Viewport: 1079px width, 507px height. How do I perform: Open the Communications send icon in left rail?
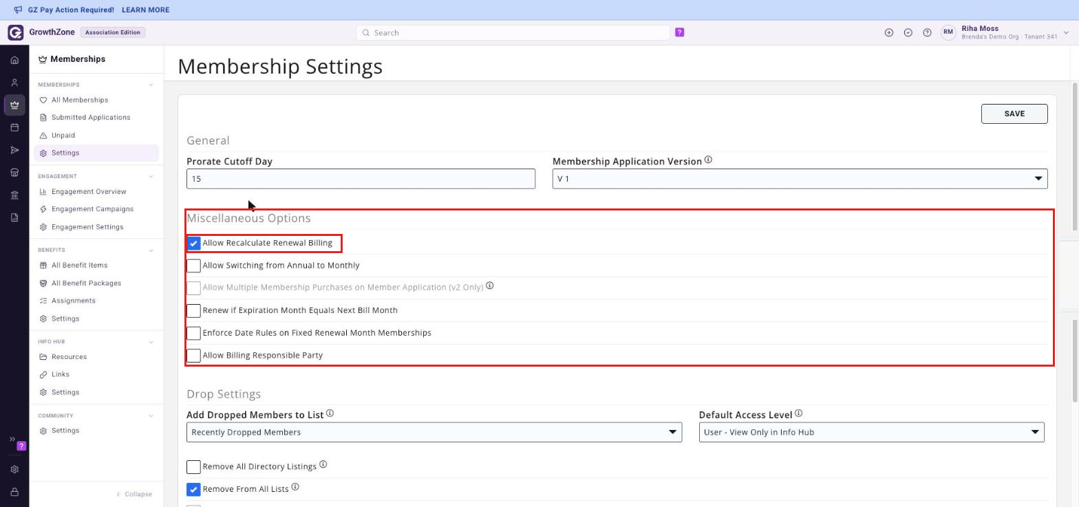(14, 150)
